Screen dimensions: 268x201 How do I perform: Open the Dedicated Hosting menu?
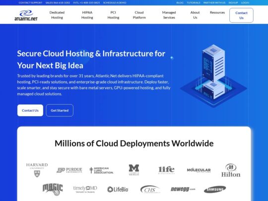[x=57, y=15]
